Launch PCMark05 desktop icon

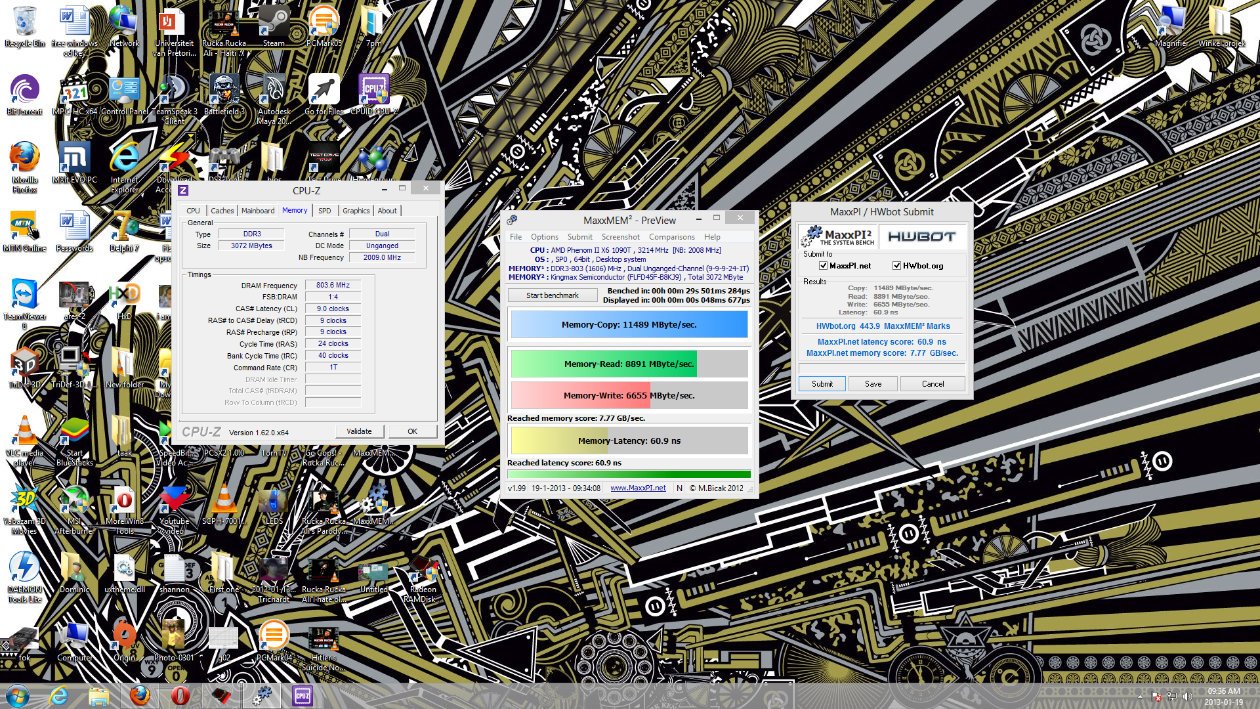[x=324, y=26]
